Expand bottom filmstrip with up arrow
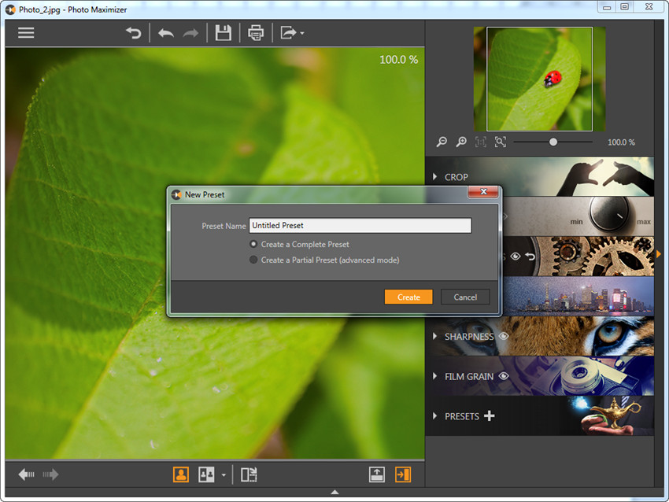Viewport: 669px width, 502px height. click(335, 493)
